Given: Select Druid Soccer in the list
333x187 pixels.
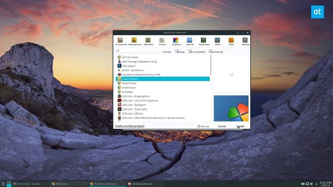Looking at the screenshot, I should tap(163, 88).
